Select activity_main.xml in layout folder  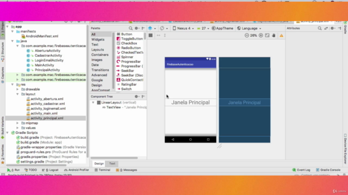44,113
